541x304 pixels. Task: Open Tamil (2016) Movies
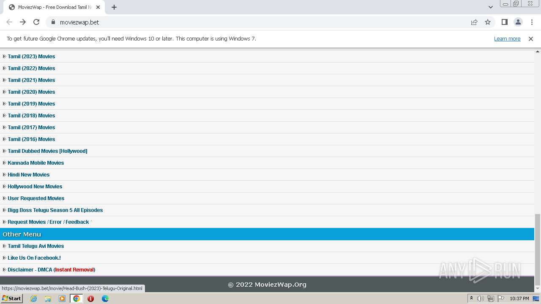point(31,139)
